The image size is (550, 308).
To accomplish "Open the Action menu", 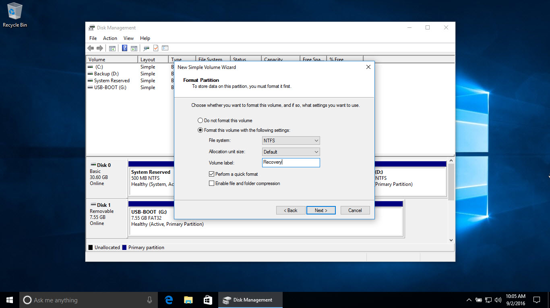I will [110, 38].
